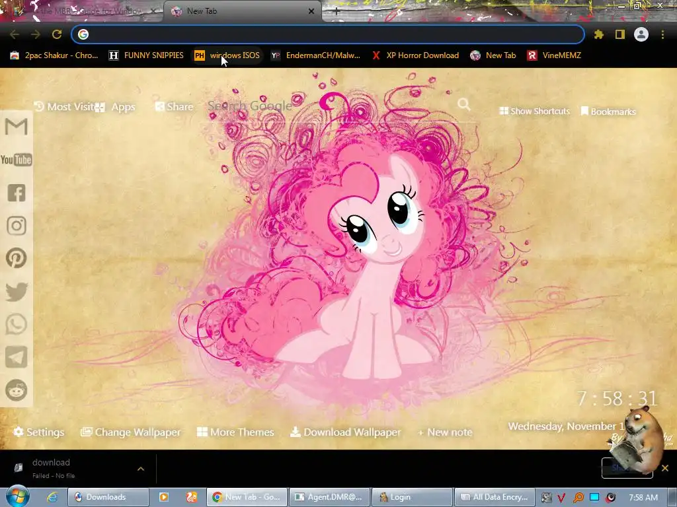Open the YouTube sidebar shortcut

[x=17, y=160]
